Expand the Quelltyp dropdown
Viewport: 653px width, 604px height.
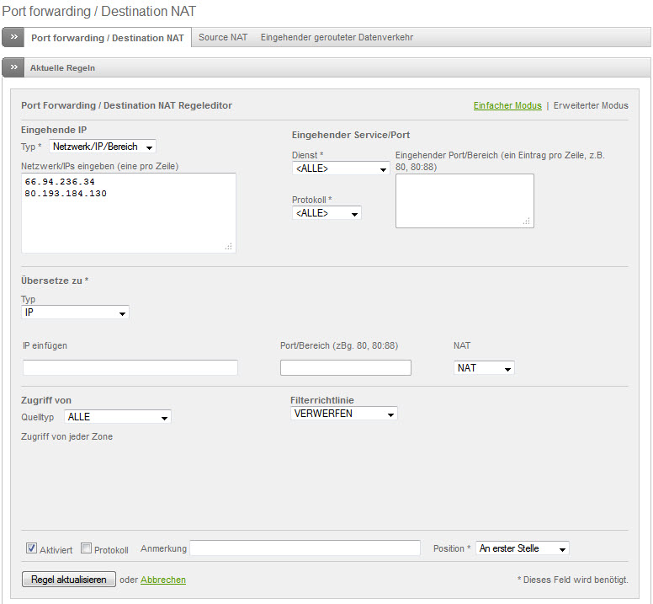click(x=117, y=417)
